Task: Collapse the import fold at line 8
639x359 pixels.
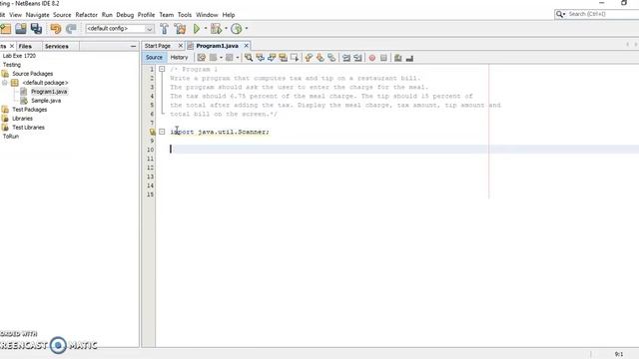Action: coord(162,132)
